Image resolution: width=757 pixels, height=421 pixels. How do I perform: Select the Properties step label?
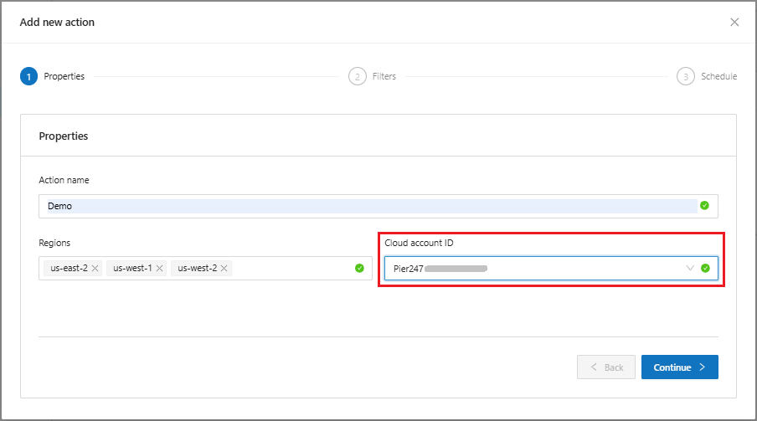pyautogui.click(x=64, y=77)
